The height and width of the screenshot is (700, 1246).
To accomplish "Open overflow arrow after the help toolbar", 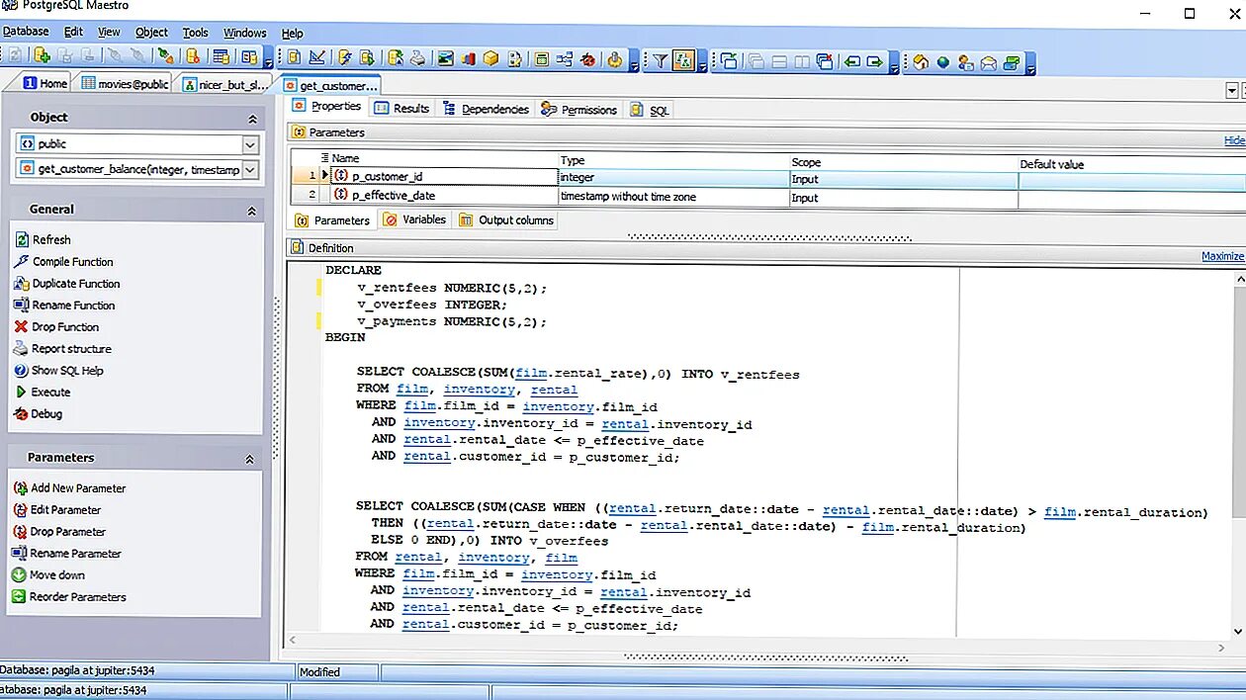I will point(1030,66).
